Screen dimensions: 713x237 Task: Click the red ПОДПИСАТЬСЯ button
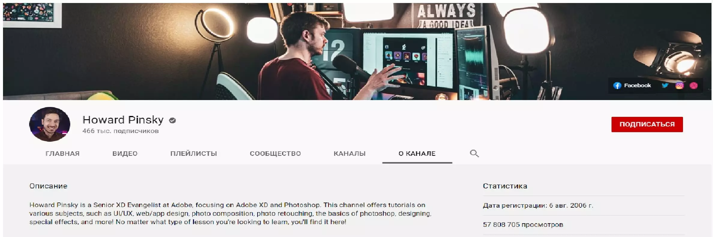tap(647, 124)
